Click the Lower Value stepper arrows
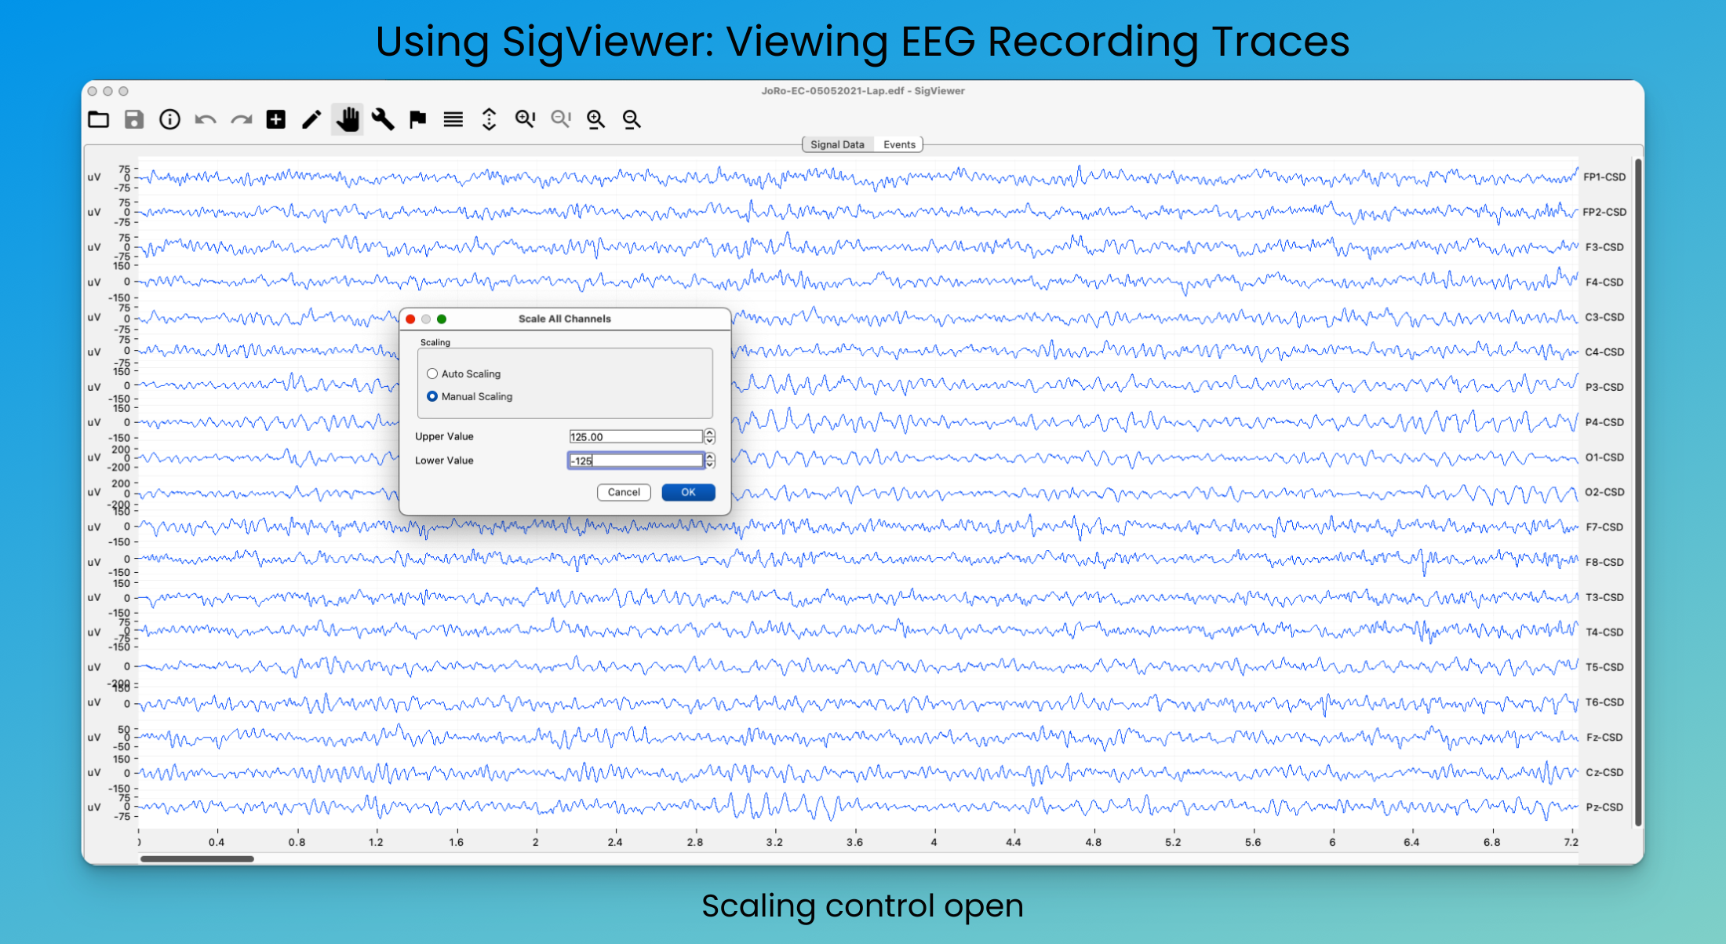The width and height of the screenshot is (1726, 944). 709,461
